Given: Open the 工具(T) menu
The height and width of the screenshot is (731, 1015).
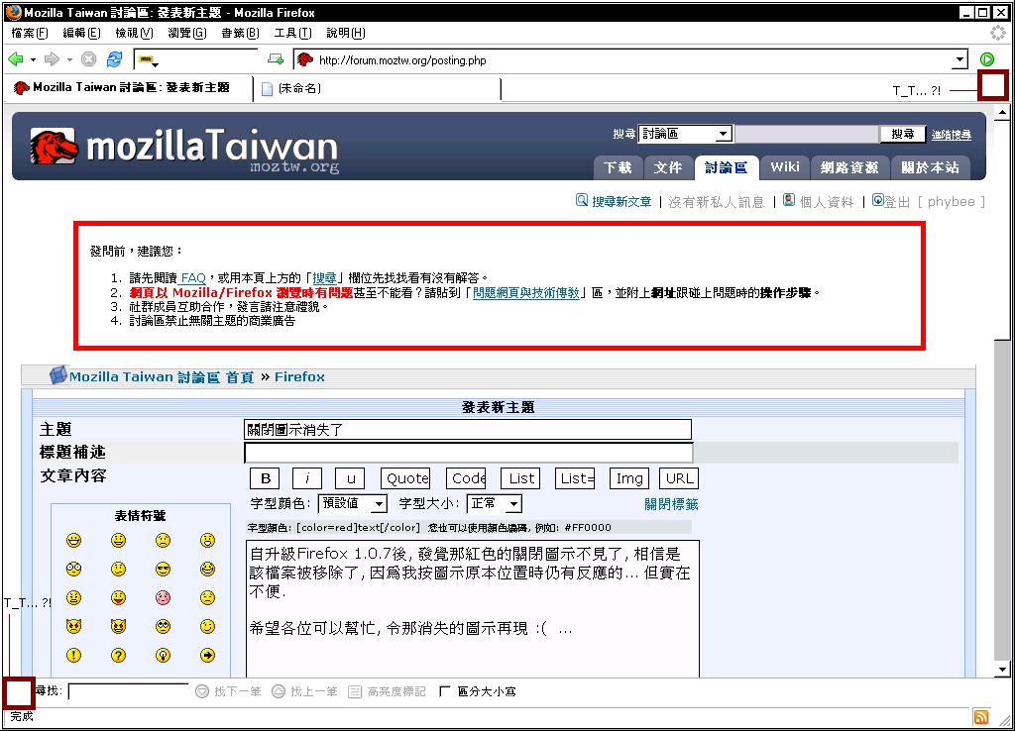Looking at the screenshot, I should [292, 33].
